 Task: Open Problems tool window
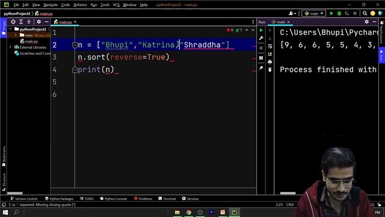pos(143,198)
